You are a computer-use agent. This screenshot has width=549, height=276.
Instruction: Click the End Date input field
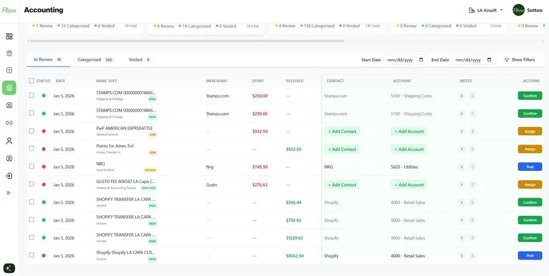473,60
